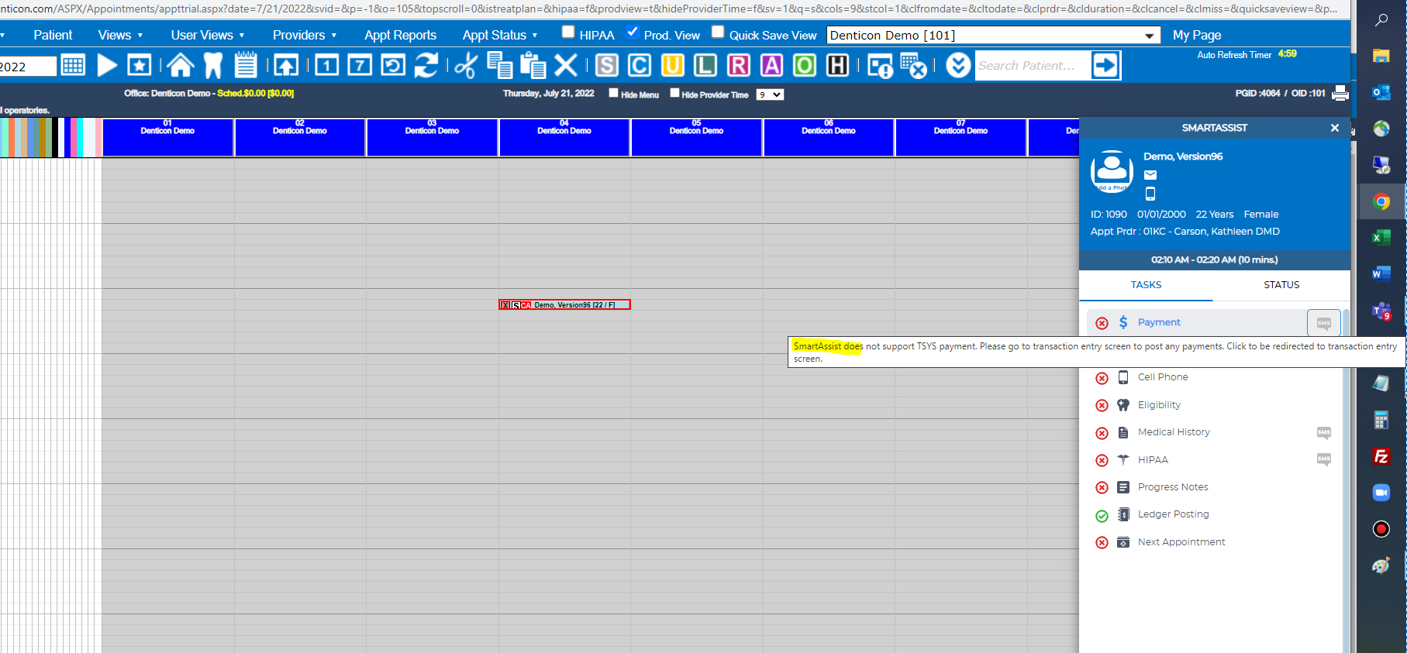1407x653 pixels.
Task: Check the Hide Menu checkbox
Action: 613,93
